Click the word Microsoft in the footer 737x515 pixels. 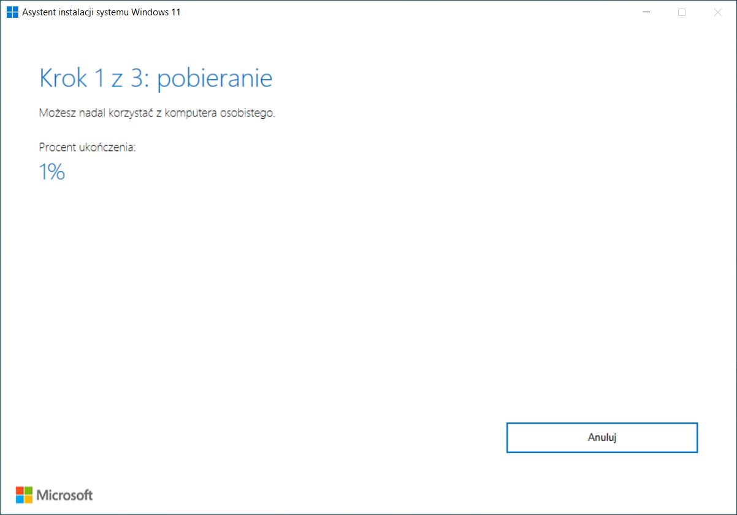pyautogui.click(x=64, y=495)
